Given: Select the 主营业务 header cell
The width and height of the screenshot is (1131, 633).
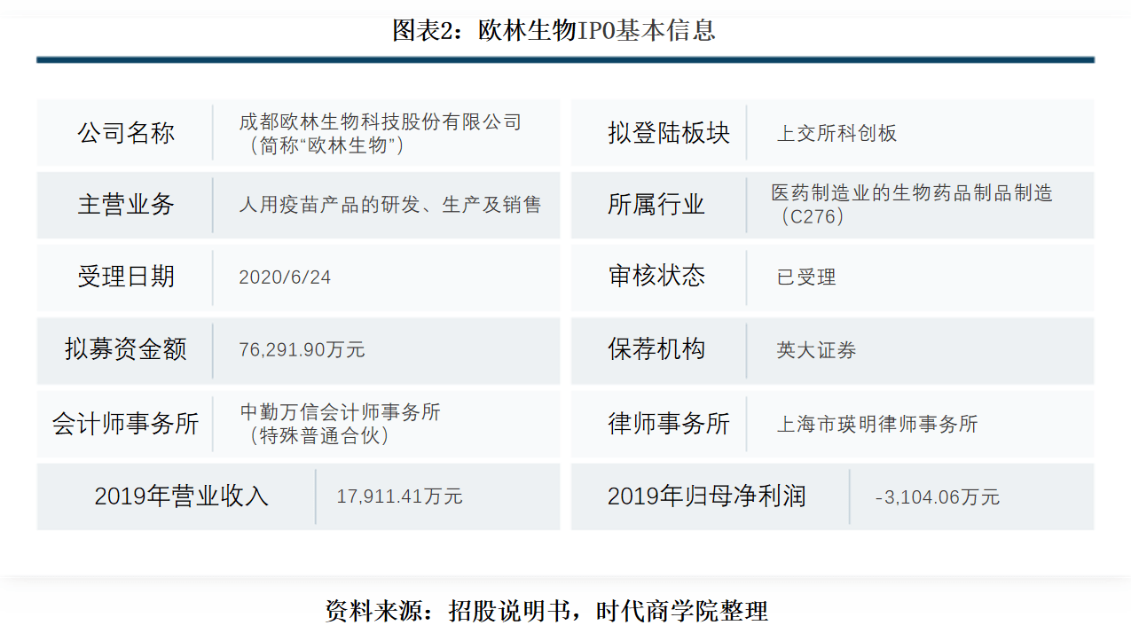Looking at the screenshot, I should [124, 205].
